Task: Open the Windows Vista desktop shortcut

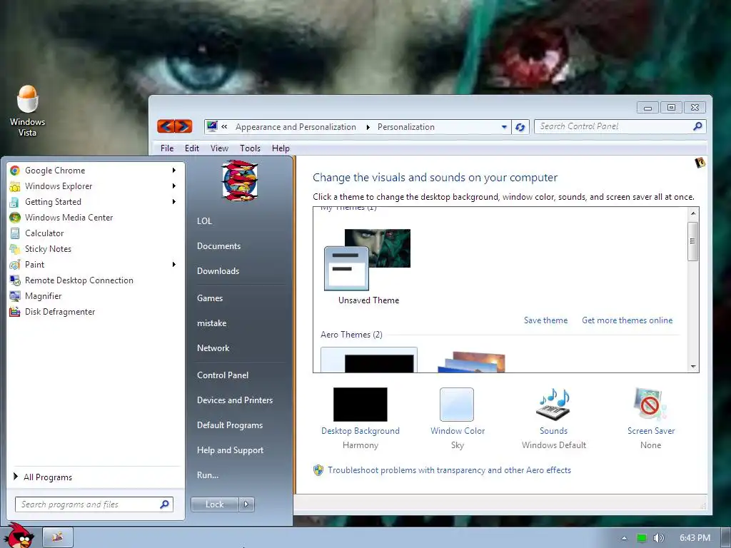Action: coord(28,111)
